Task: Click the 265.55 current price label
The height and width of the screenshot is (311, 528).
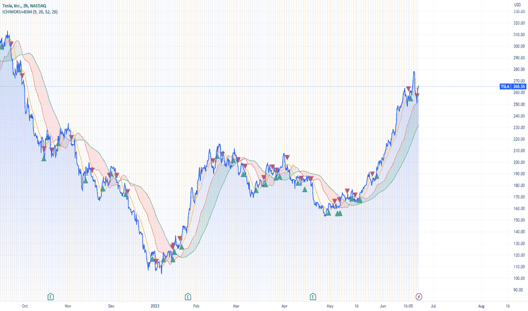Action: pos(518,87)
